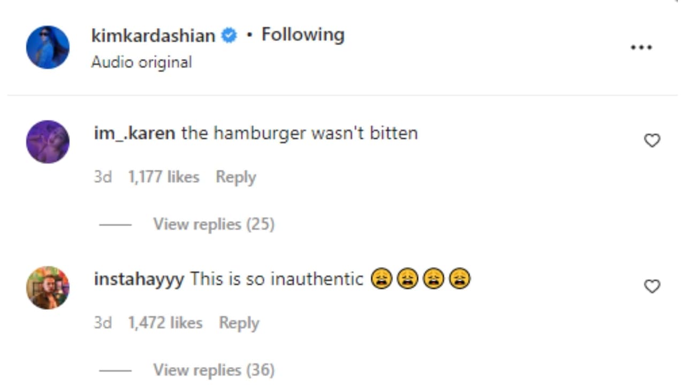Select the kimkardashian username
Viewport: 685px width, 385px height.
[154, 35]
